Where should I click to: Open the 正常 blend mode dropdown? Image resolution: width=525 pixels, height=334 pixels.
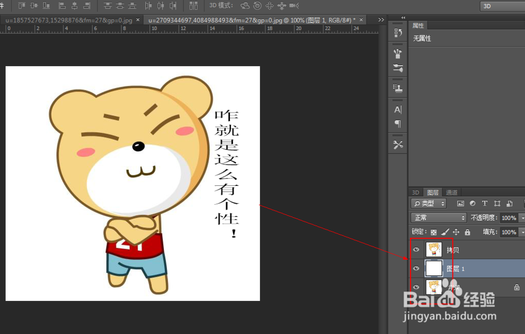(x=438, y=218)
